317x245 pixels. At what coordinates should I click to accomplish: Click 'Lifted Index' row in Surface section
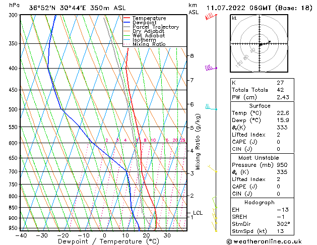coord(262,135)
